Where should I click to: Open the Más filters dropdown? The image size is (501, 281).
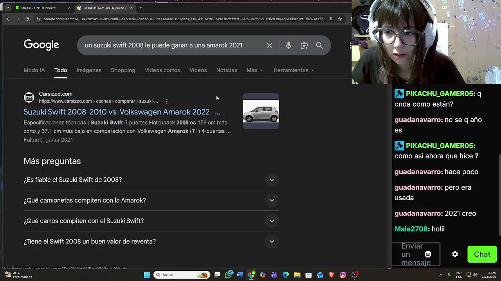click(x=254, y=70)
